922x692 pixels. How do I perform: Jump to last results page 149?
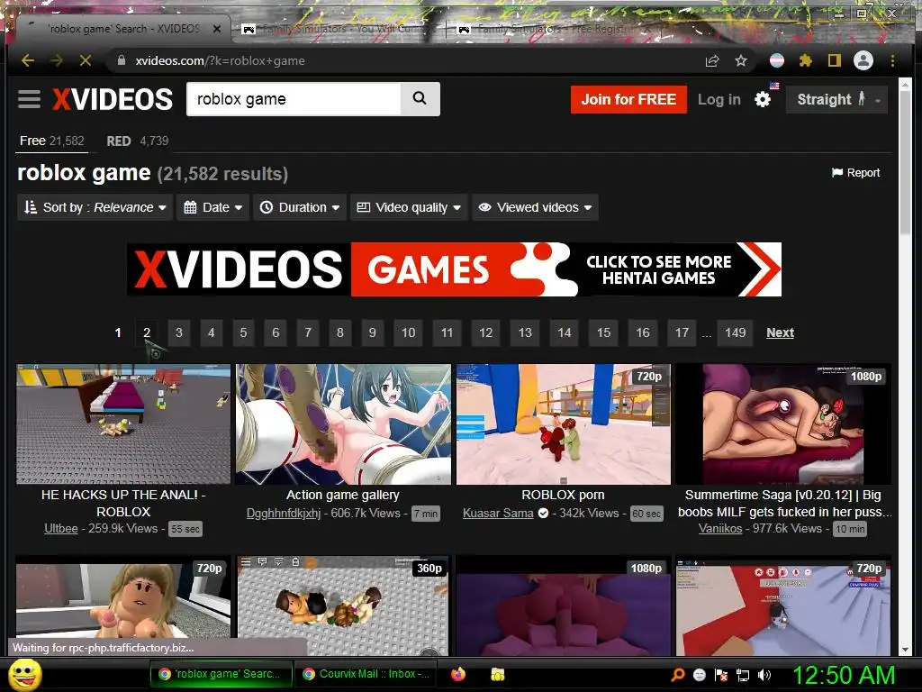735,332
